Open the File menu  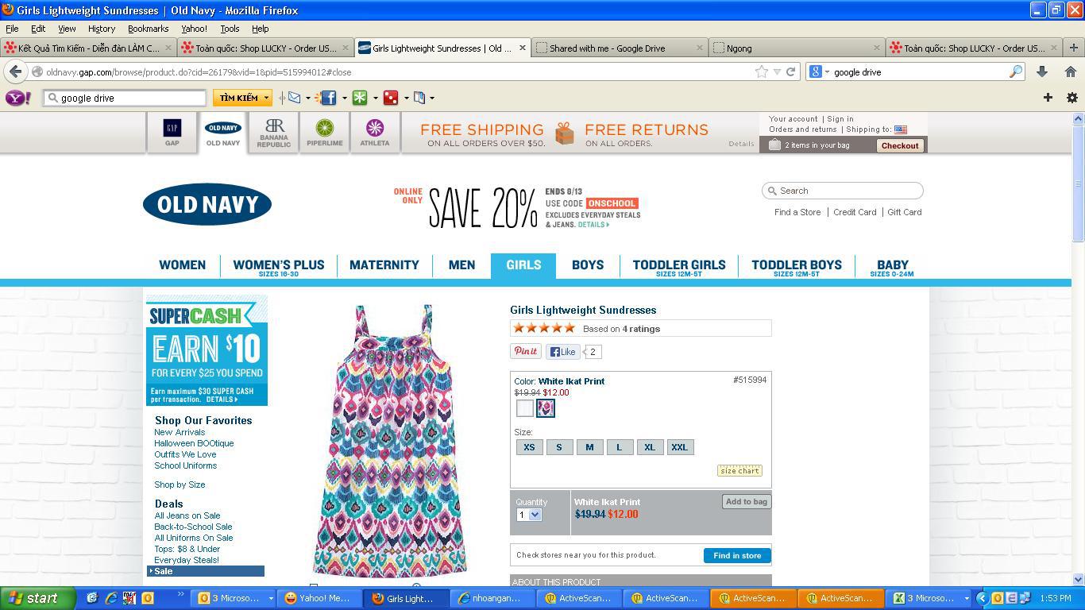click(12, 28)
